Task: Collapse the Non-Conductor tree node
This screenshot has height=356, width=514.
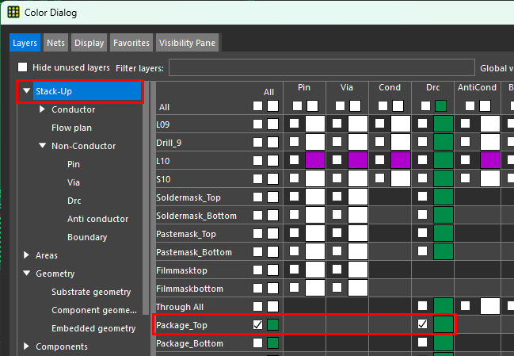Action: click(43, 146)
